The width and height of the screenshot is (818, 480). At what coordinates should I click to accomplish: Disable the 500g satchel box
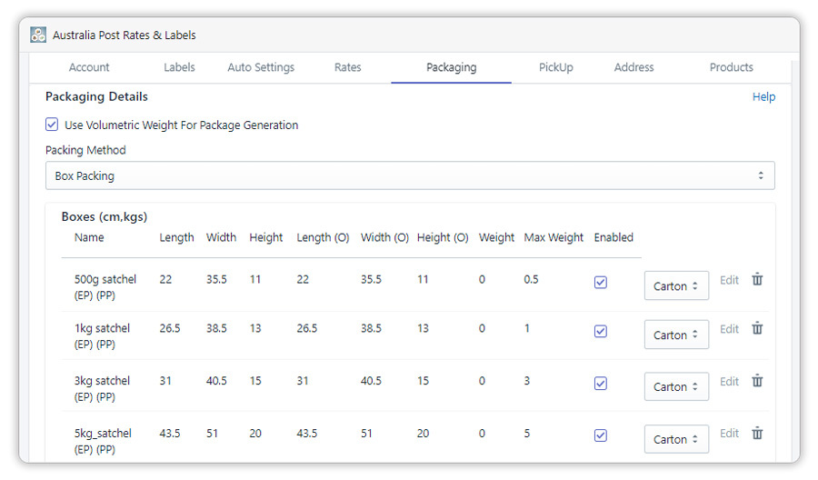pos(601,282)
